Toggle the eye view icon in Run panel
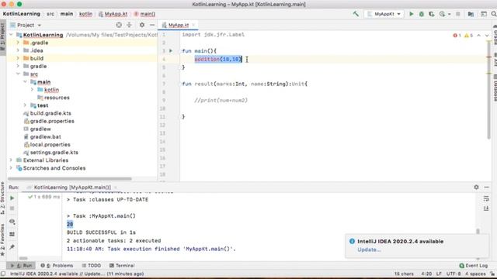Viewport: 497px width, 279px height. click(x=12, y=222)
